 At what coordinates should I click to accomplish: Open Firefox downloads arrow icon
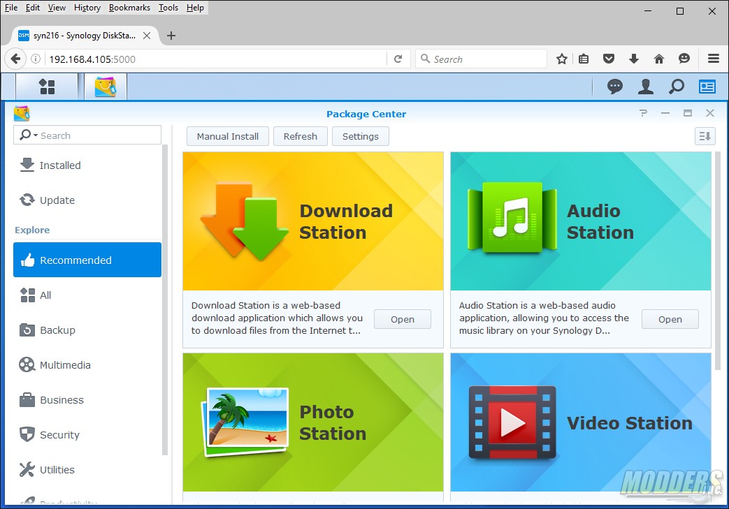[634, 59]
